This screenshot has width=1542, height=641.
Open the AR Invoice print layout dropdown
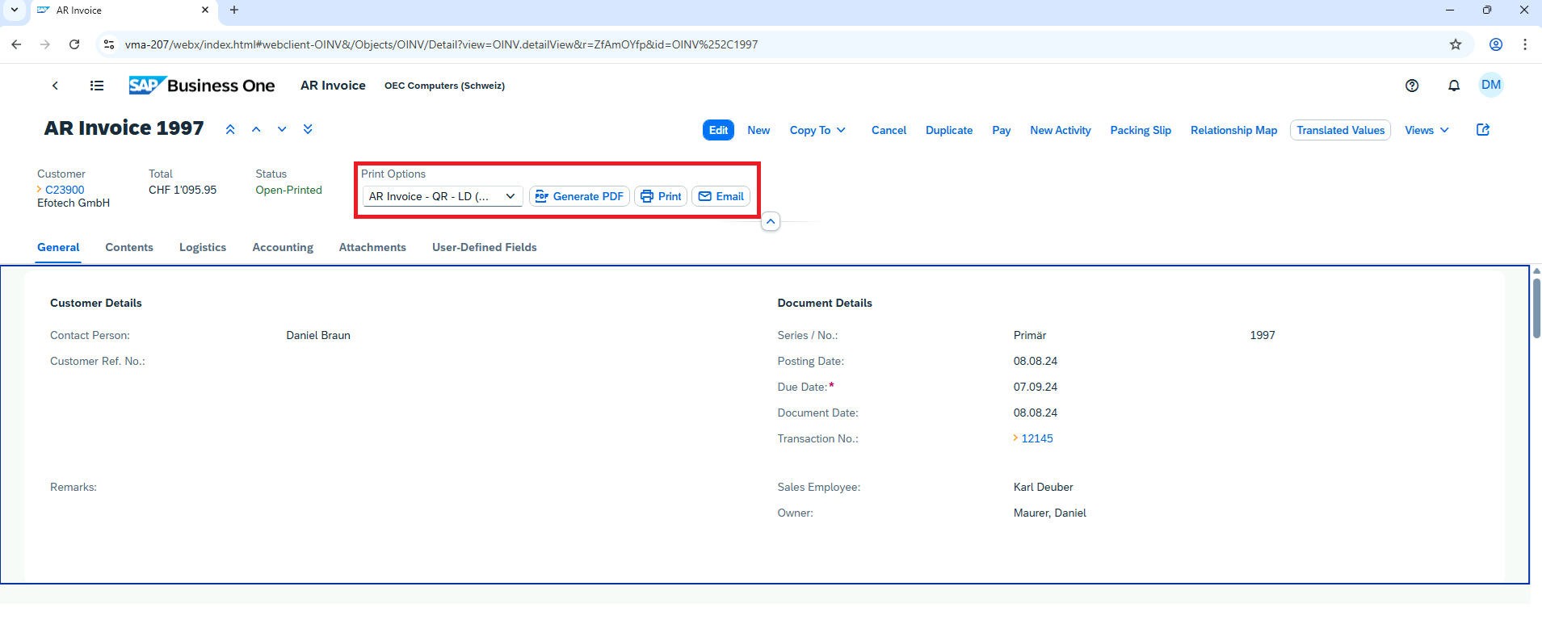click(442, 196)
